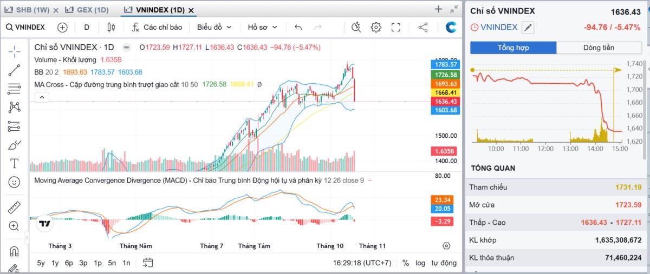Open the candlestick chart style selector
This screenshot has width=650, height=274.
click(111, 27)
